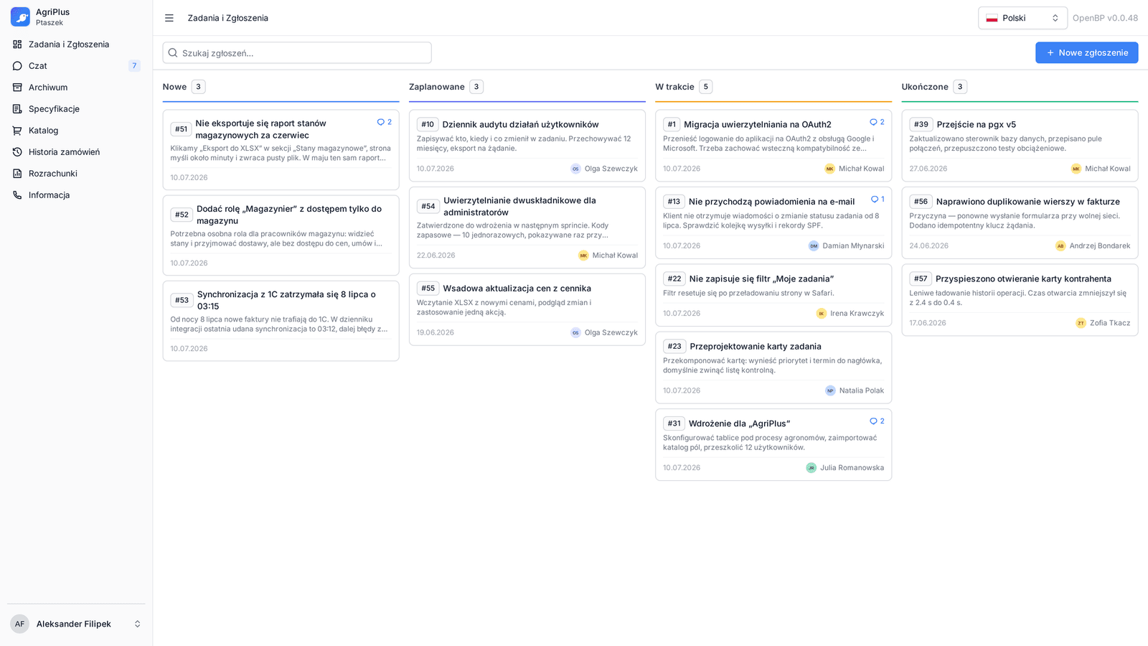Click Michał Kowal avatar on task #54
Image resolution: width=1148 pixels, height=646 pixels.
click(x=583, y=256)
